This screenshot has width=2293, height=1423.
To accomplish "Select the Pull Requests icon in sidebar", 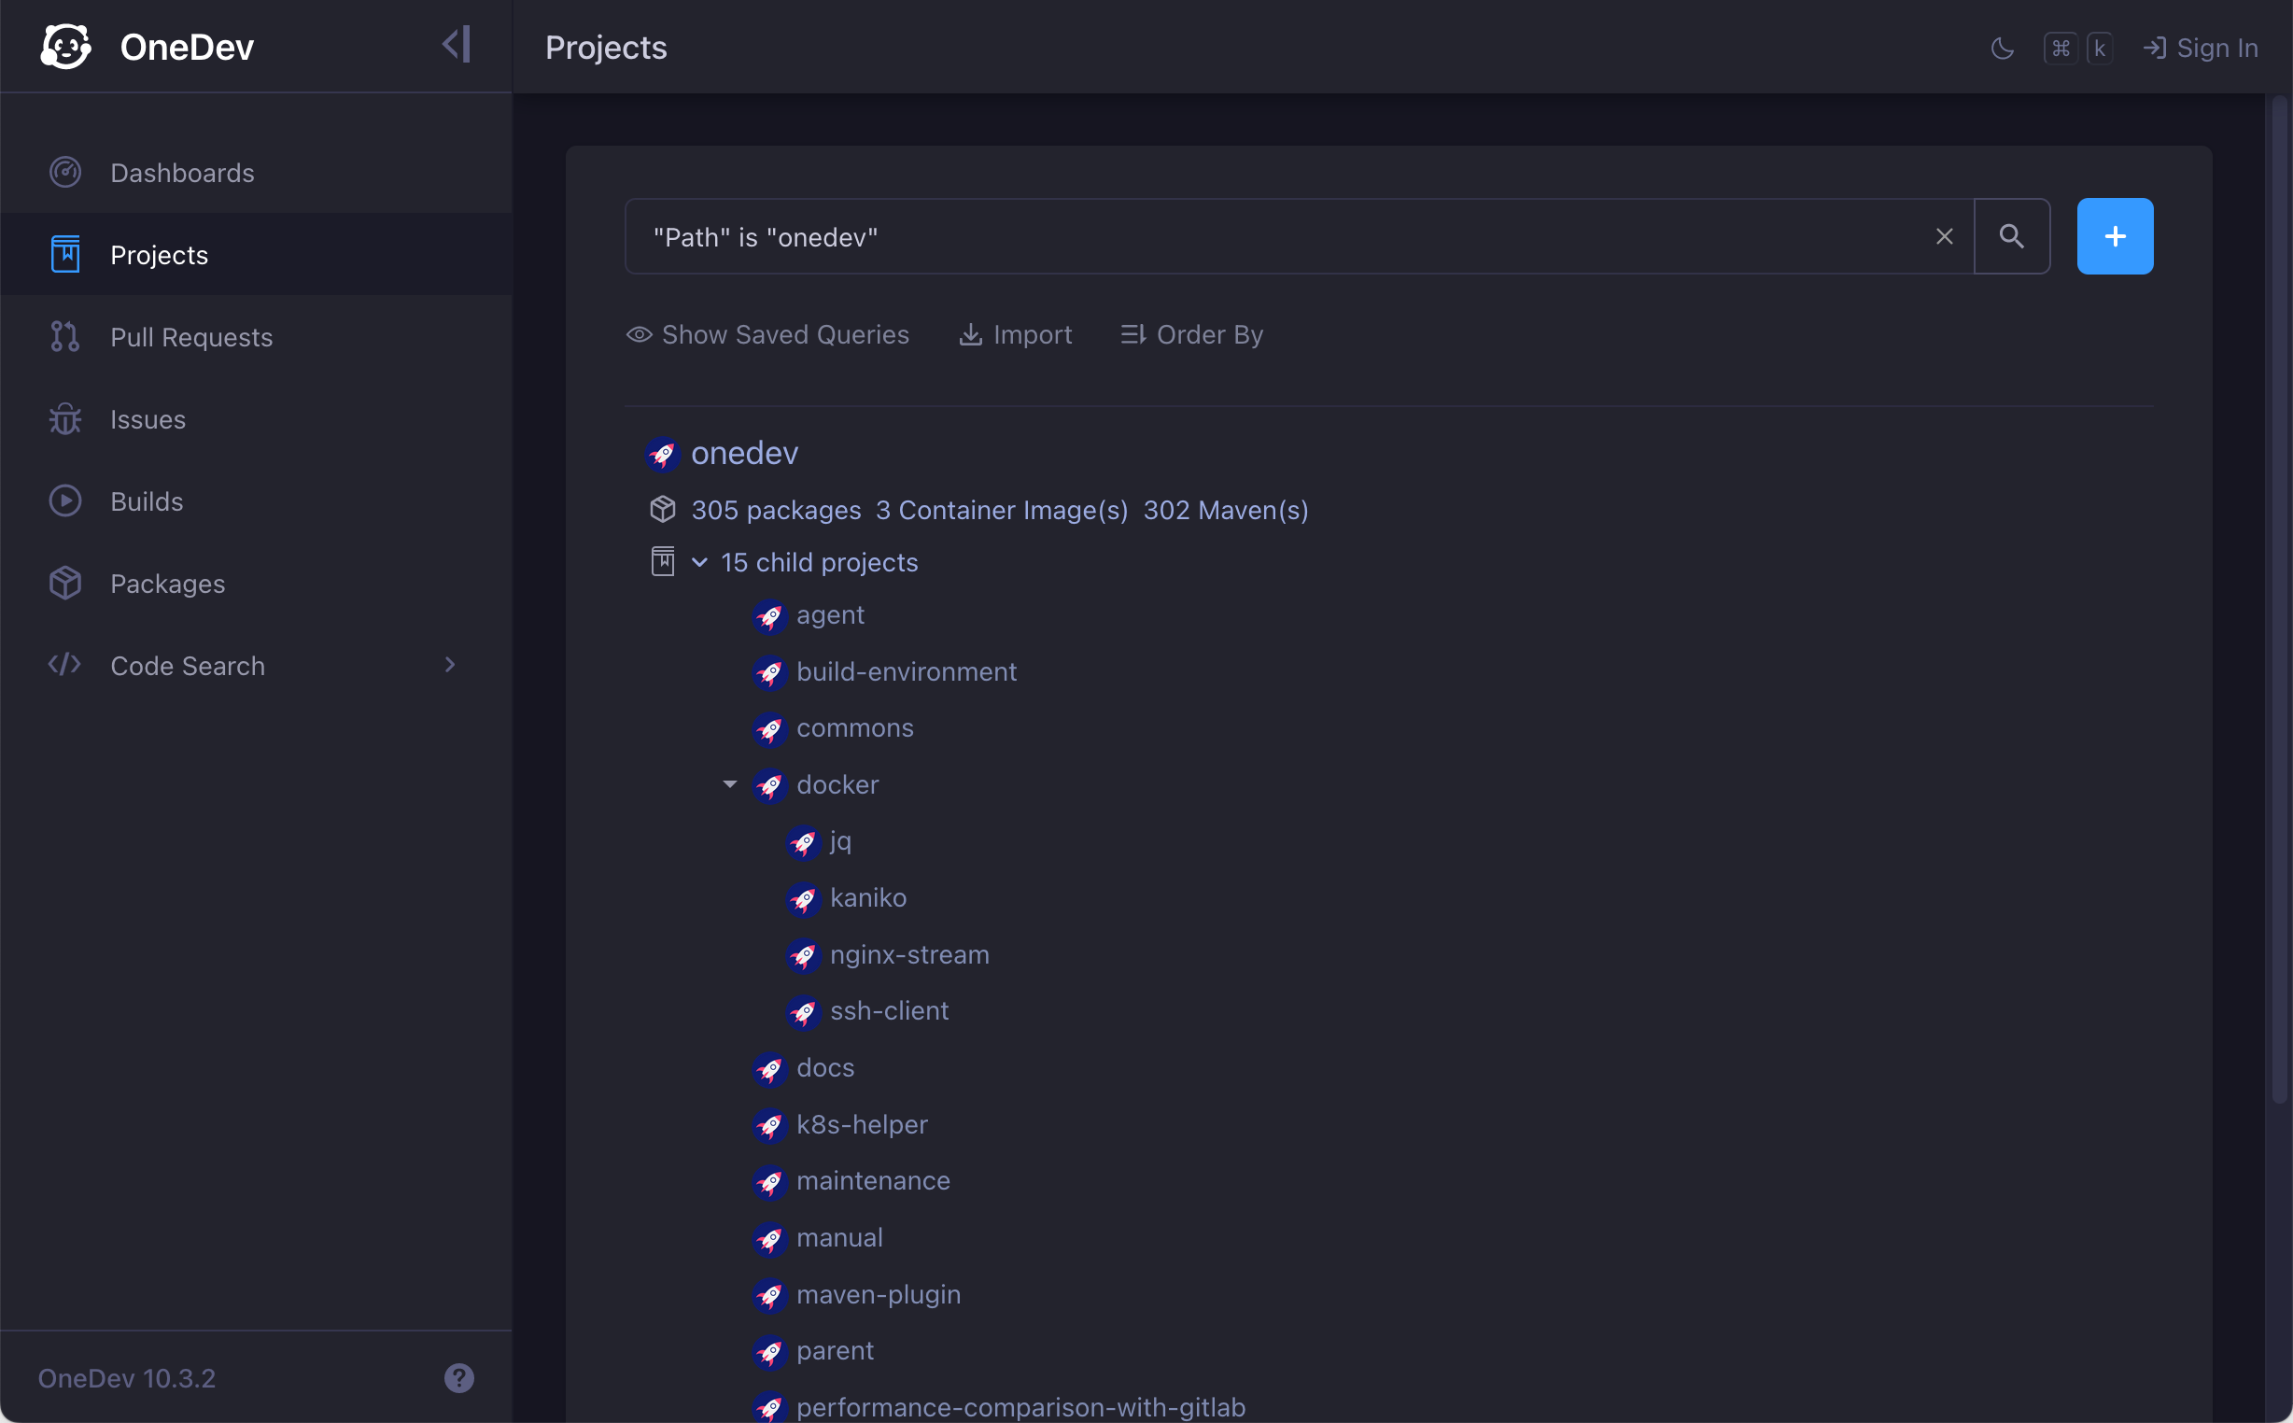I will pyautogui.click(x=64, y=336).
